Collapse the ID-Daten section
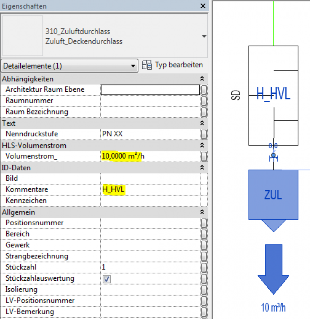Viewport: 310px width, 319px height. tap(202, 168)
